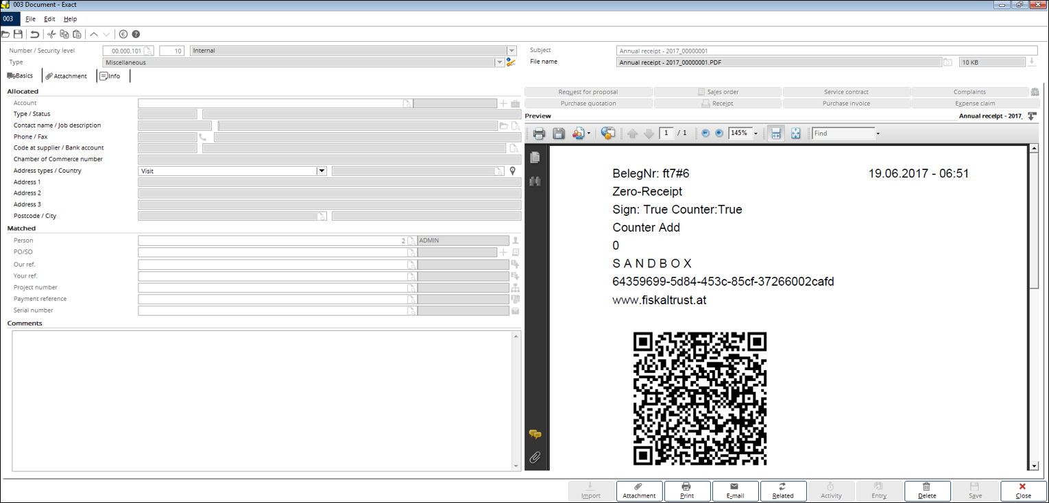Click the person icon next to ADMIN
Screen dimensions: 1049x503
pyautogui.click(x=516, y=241)
